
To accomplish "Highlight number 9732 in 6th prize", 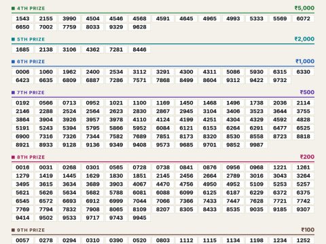I will coord(280,80).
